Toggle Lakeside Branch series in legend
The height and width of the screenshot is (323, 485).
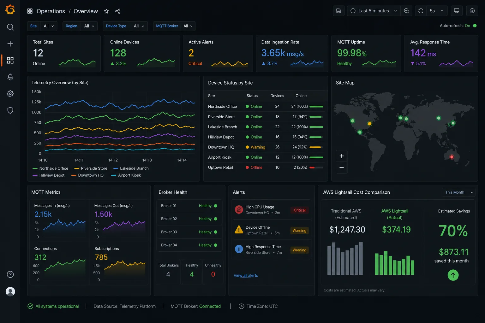pyautogui.click(x=131, y=168)
